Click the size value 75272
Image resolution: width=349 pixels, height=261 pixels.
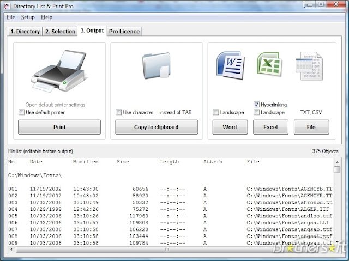(141, 209)
